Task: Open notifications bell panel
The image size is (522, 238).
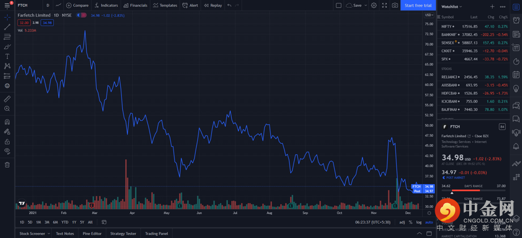Action: (516, 146)
